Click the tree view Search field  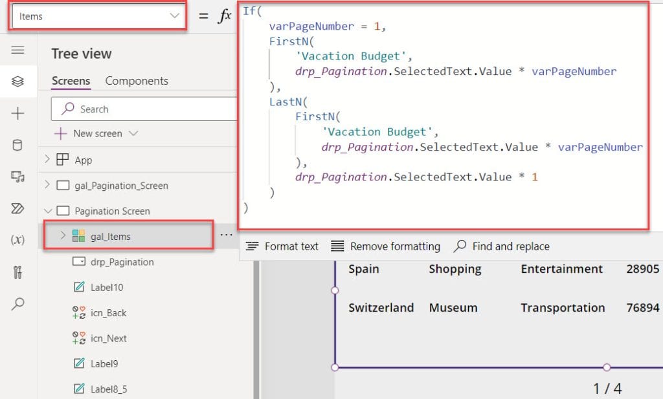tap(144, 109)
